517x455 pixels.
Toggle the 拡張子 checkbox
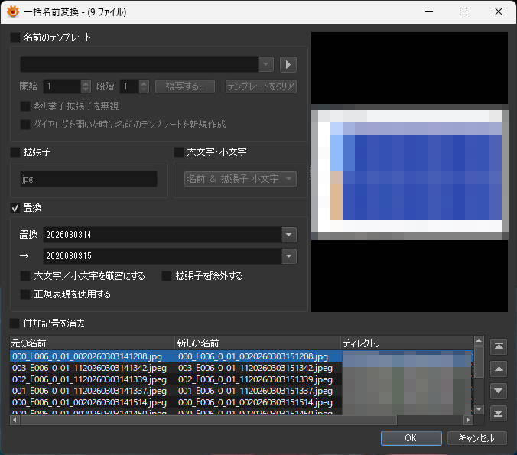click(15, 152)
